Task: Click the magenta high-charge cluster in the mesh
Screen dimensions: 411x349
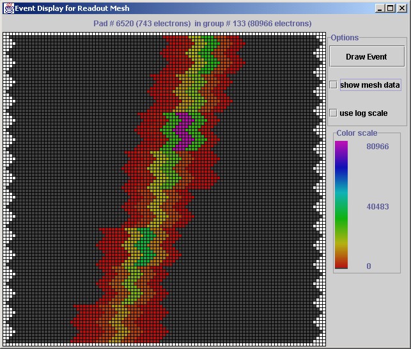Action: (x=183, y=131)
